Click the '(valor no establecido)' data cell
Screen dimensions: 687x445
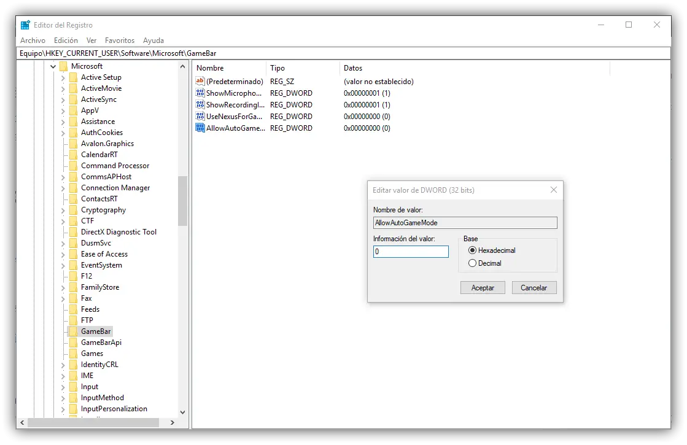click(379, 82)
